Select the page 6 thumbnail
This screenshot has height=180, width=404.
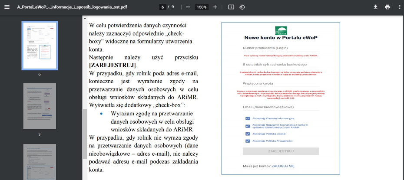tap(40, 46)
